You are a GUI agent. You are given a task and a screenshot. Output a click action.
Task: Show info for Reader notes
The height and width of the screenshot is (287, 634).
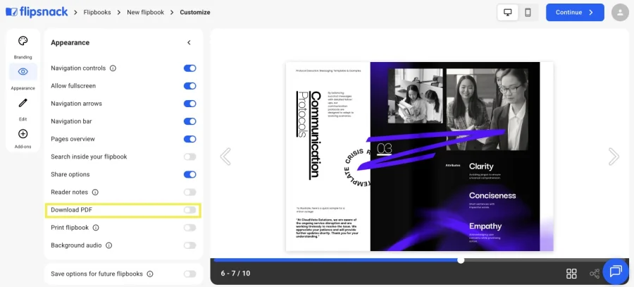click(95, 193)
